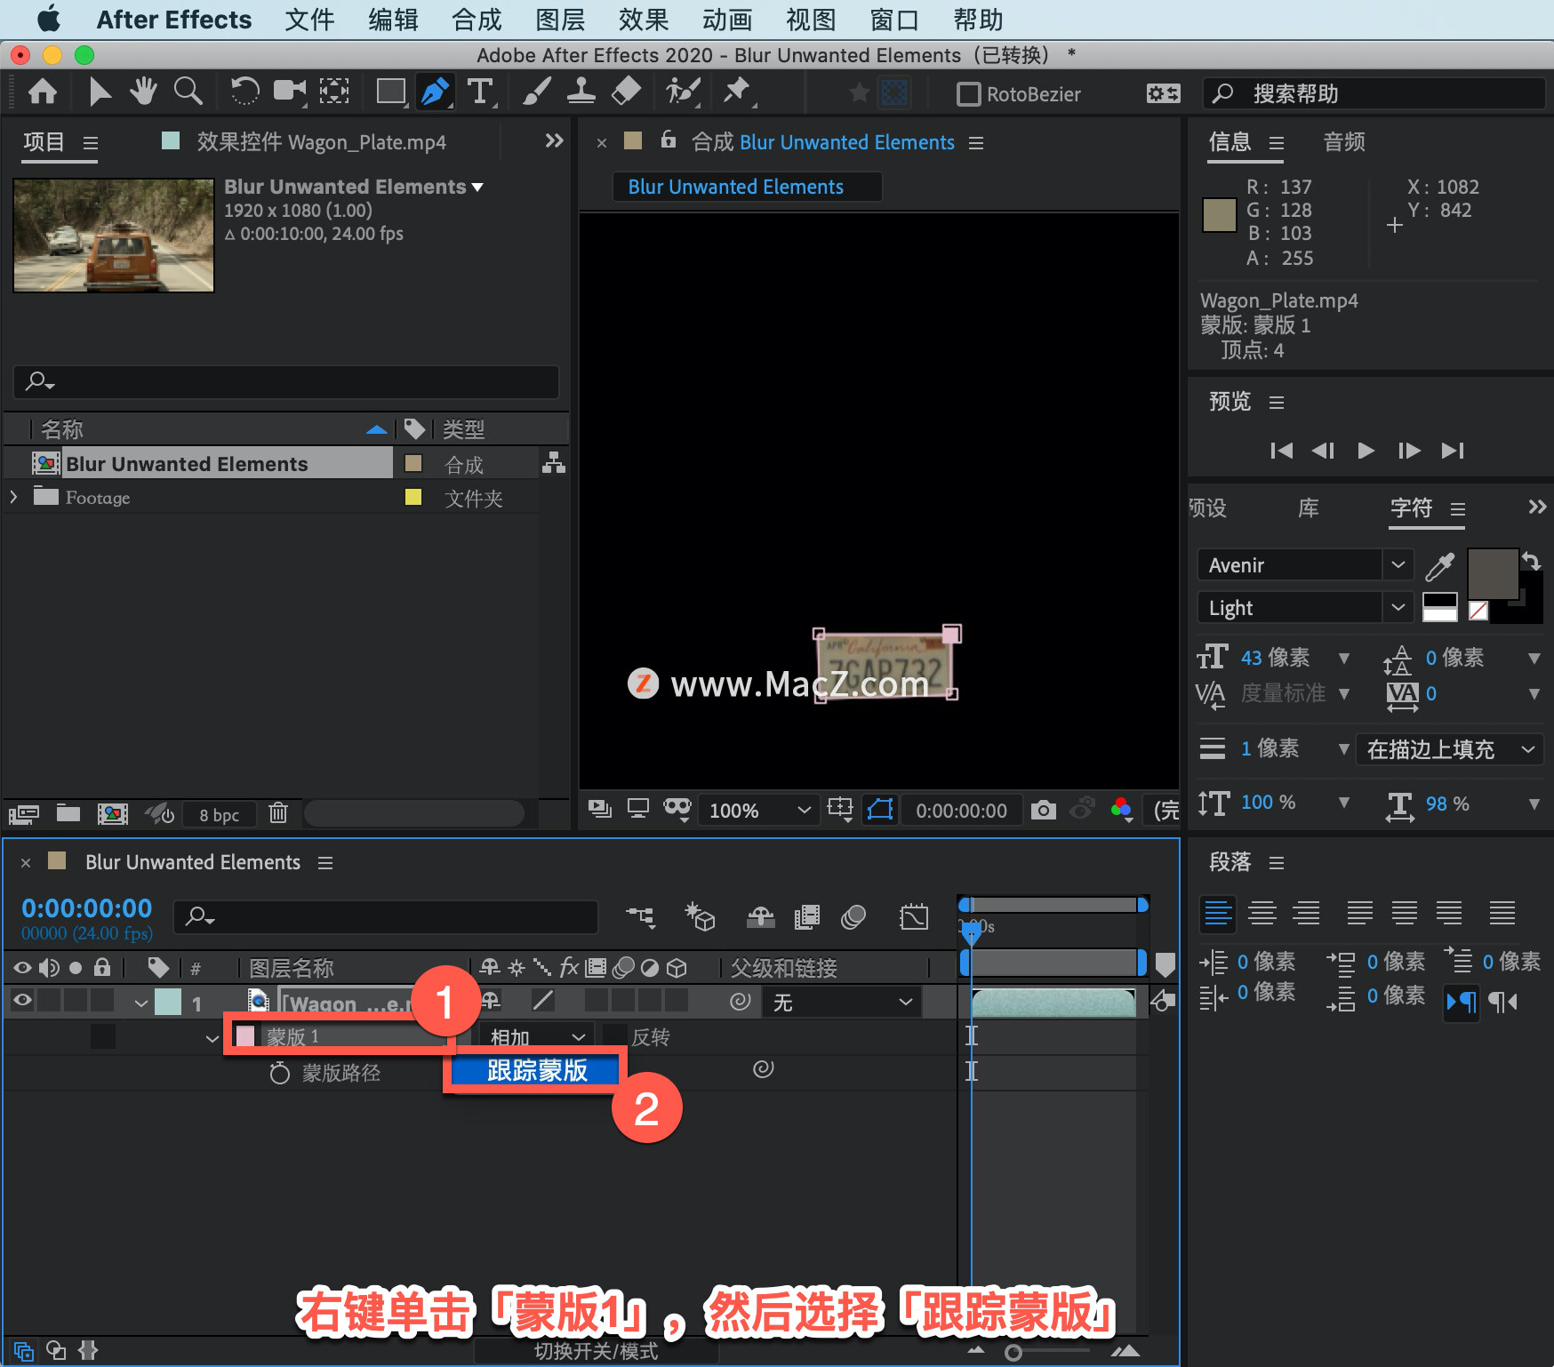This screenshot has height=1367, width=1554.
Task: Toggle composition lock icon in viewer tab
Action: (669, 140)
